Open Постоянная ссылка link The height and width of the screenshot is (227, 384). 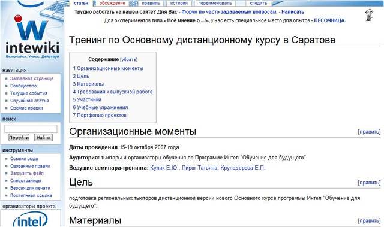(x=31, y=195)
